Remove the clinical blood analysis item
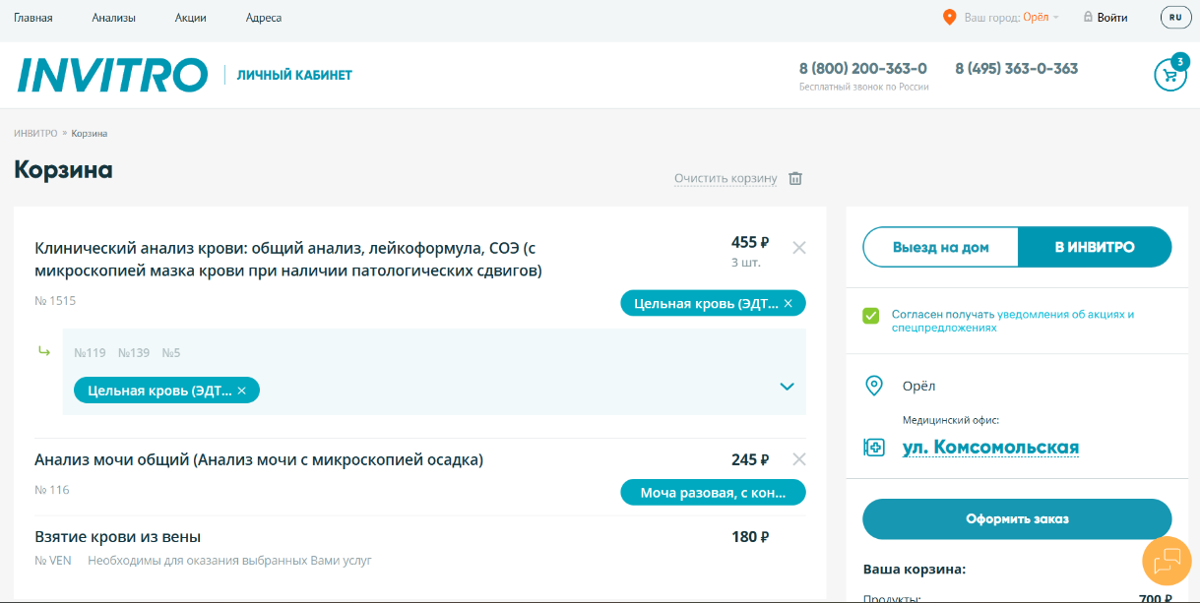 799,248
